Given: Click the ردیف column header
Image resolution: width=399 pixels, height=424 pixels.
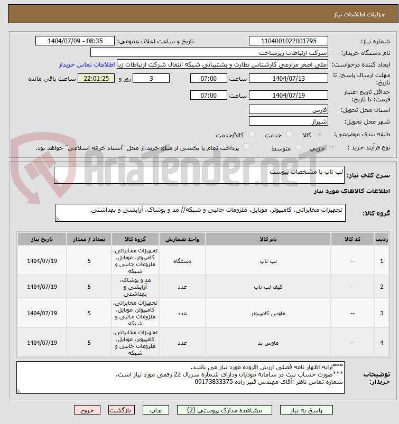Looking at the screenshot, I should (382, 239).
